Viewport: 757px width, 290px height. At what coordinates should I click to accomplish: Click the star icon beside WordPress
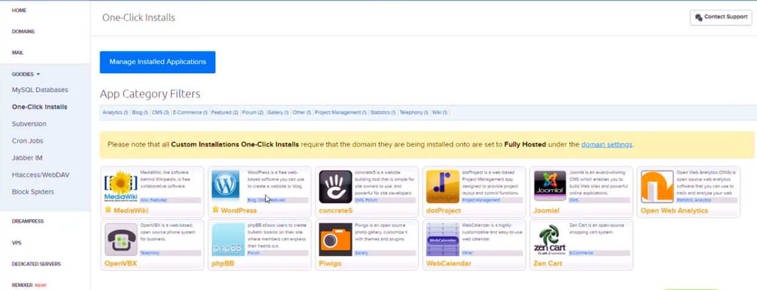pyautogui.click(x=215, y=210)
